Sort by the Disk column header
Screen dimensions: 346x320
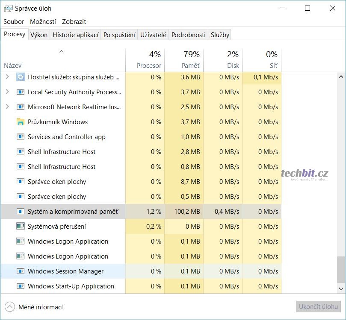click(223, 60)
